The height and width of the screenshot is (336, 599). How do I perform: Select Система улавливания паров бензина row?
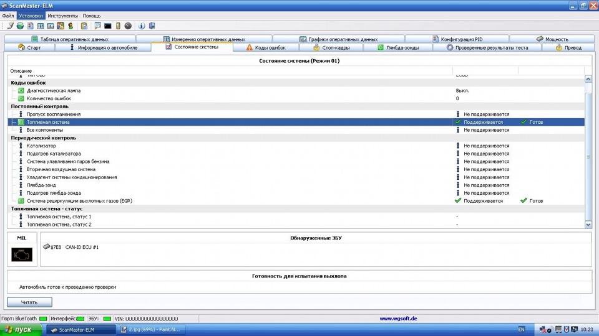pyautogui.click(x=296, y=161)
